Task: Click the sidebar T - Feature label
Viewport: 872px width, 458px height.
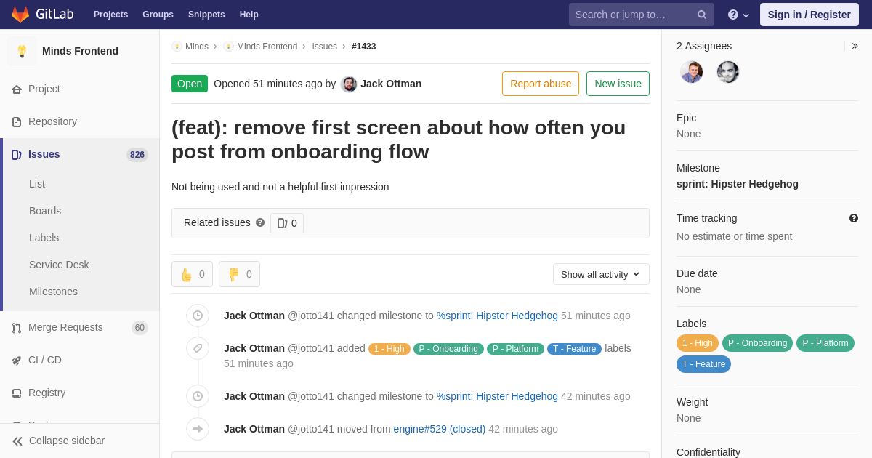Action: pyautogui.click(x=703, y=364)
